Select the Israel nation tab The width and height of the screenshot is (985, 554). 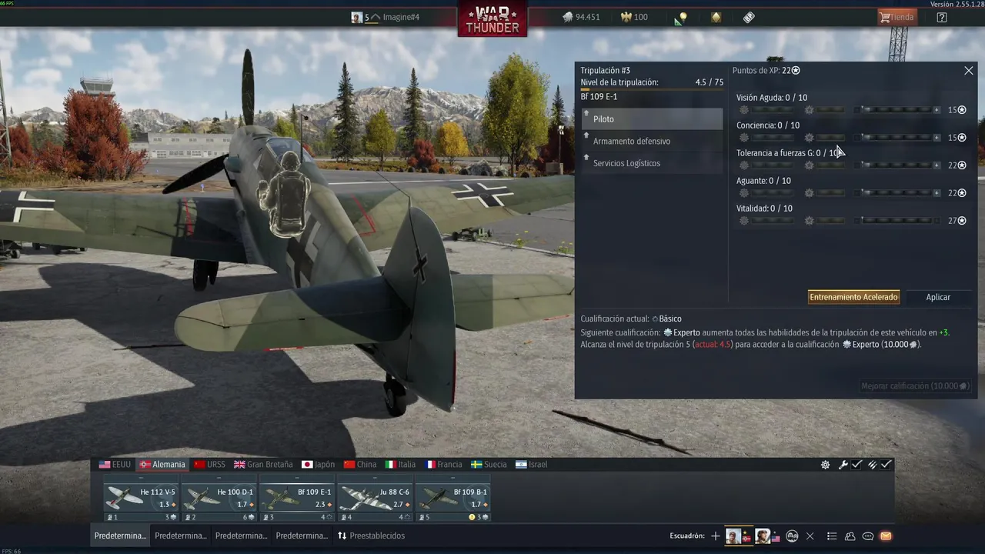click(x=531, y=465)
